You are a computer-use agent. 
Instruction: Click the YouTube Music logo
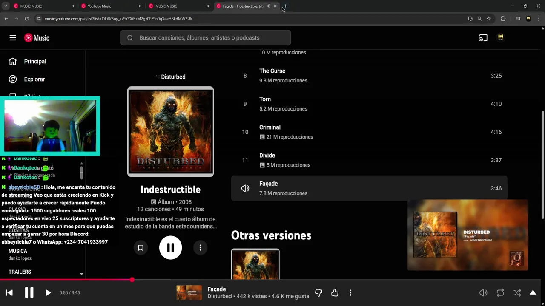[37, 38]
